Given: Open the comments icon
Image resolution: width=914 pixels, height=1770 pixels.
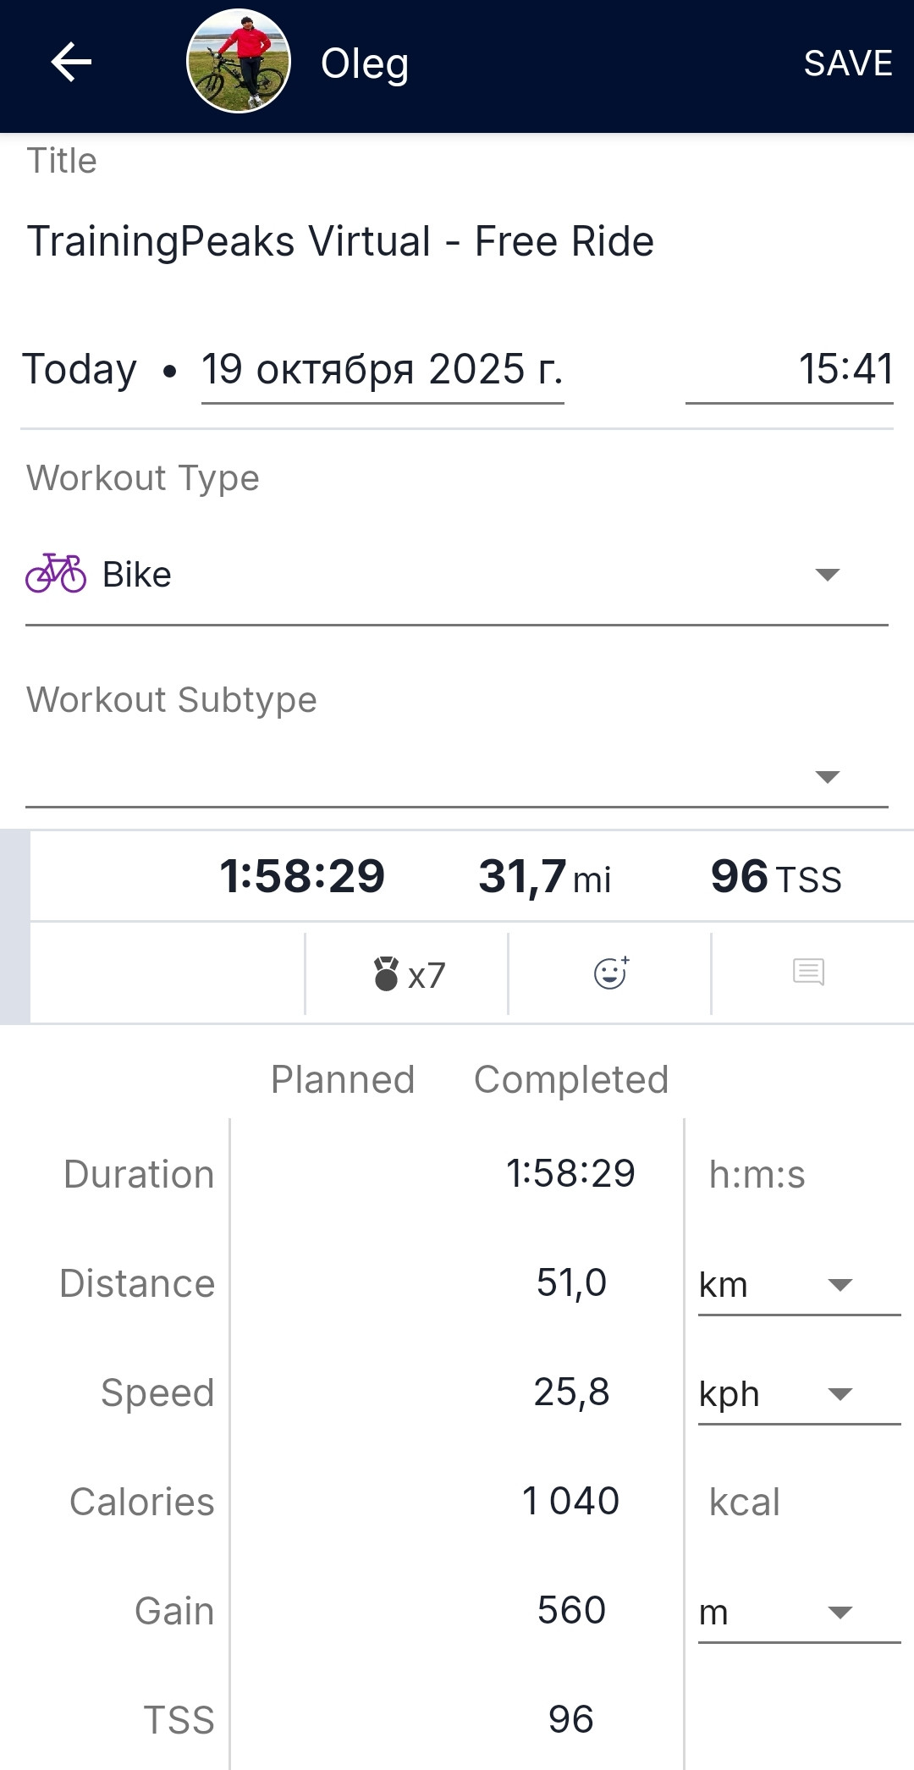Looking at the screenshot, I should point(808,973).
